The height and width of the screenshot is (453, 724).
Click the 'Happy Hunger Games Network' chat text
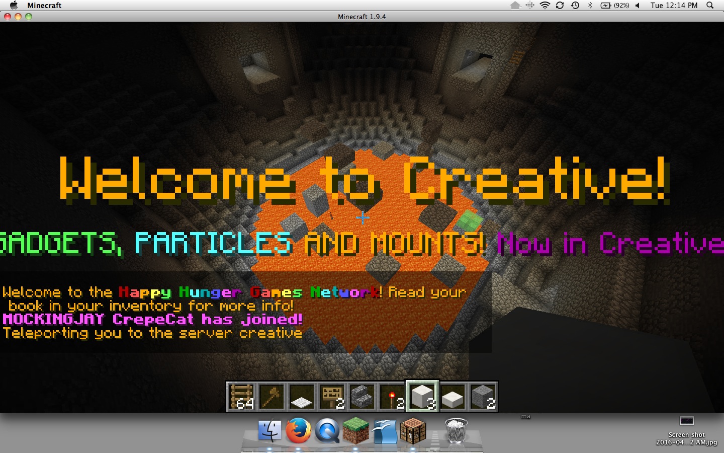tap(250, 292)
